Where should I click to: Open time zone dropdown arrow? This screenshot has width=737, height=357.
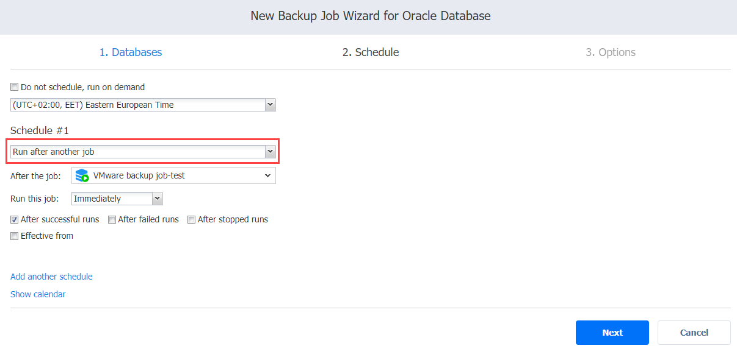click(x=270, y=105)
